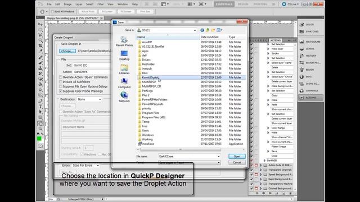This screenshot has width=360, height=202.
Task: Expand the Color Range action step
Action: [x=268, y=128]
